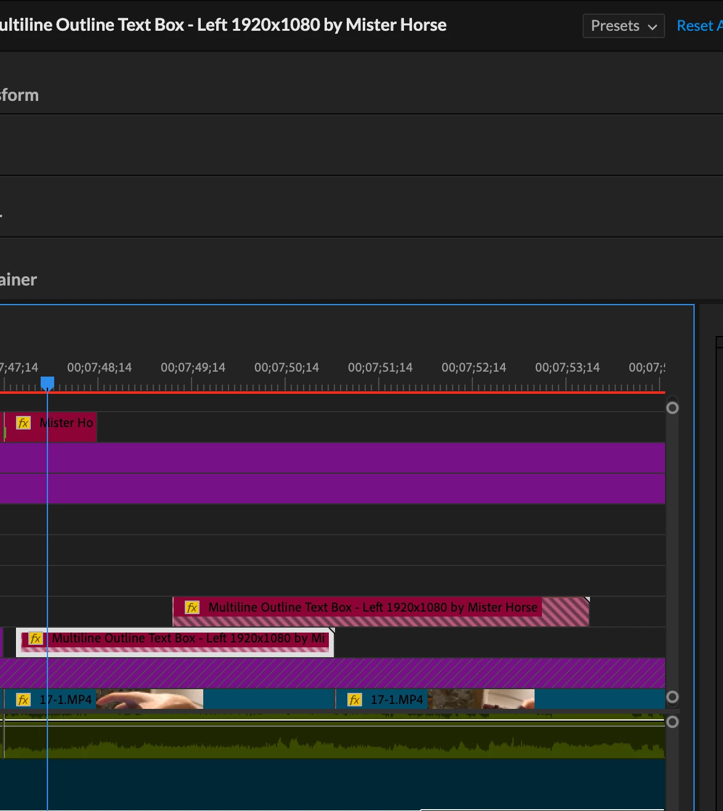Image resolution: width=723 pixels, height=811 pixels.
Task: Click ruler at timecode 00;07;49;14
Action: 193,367
